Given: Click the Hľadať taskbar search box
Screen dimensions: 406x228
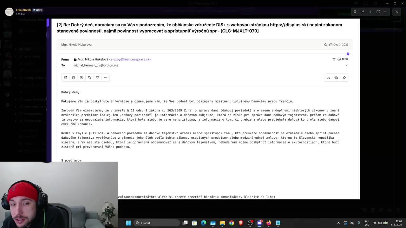Looking at the screenshot, I should tap(157, 223).
